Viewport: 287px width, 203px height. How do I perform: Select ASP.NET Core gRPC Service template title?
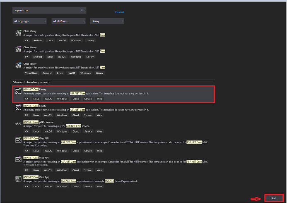click(39, 122)
